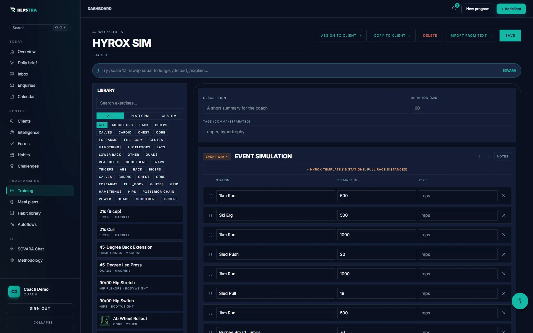This screenshot has width=533, height=333.
Task: Open the Inbox
Action: pos(40,74)
